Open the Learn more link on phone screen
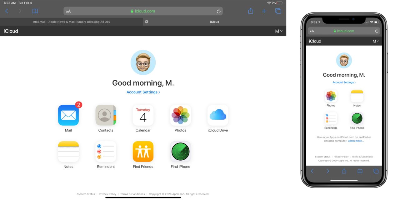This screenshot has width=400, height=200. (x=356, y=141)
